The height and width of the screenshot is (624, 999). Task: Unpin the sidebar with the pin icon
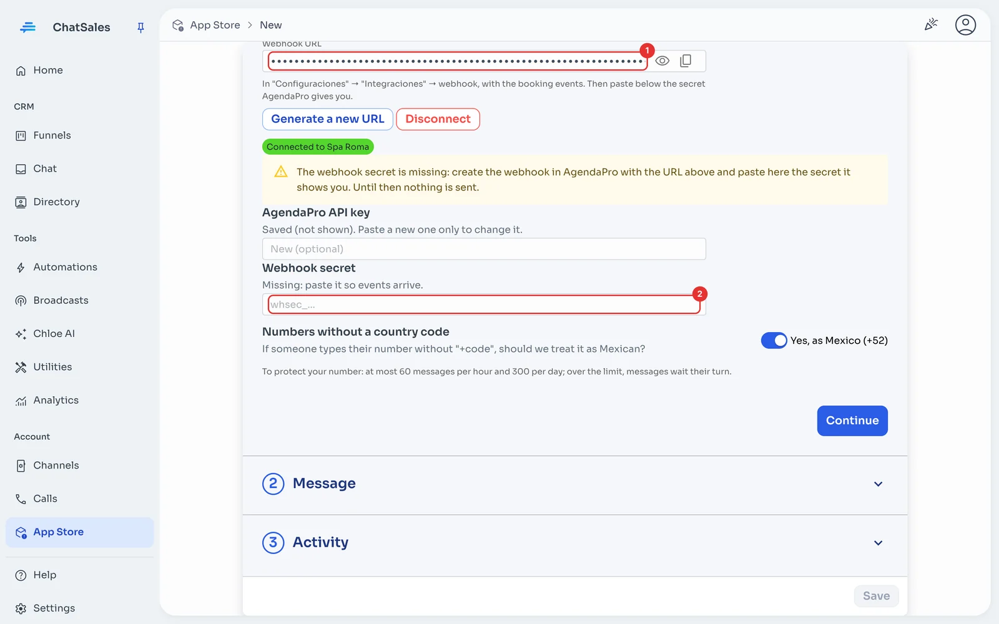(140, 27)
